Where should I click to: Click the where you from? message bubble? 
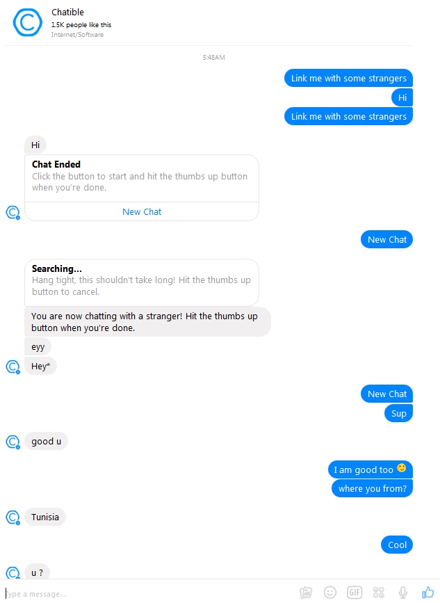point(372,488)
